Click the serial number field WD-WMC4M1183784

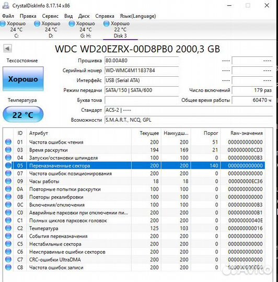tap(142, 70)
